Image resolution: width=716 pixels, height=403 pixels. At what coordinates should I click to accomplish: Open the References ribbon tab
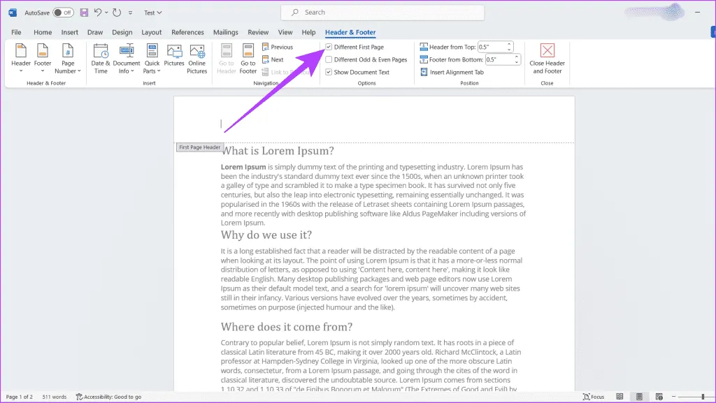(187, 32)
